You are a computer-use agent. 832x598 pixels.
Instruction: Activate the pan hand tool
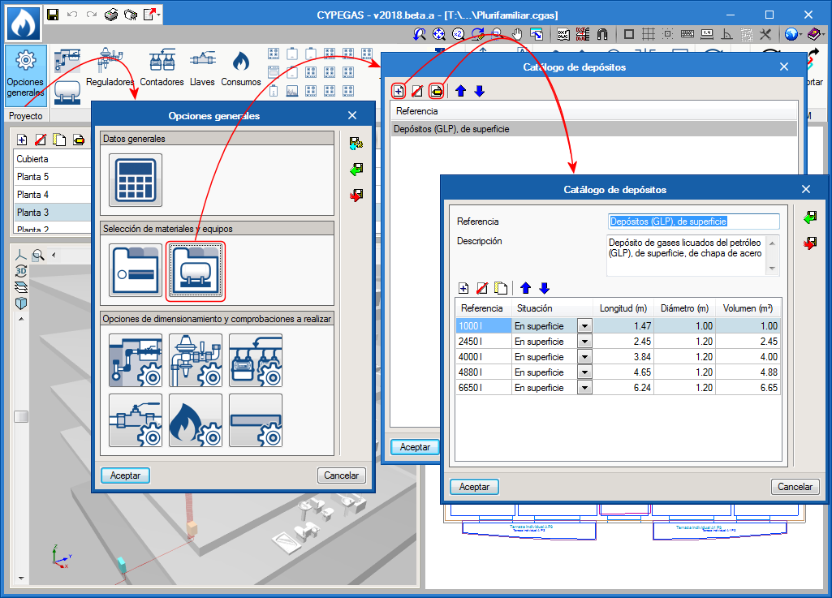[x=517, y=35]
